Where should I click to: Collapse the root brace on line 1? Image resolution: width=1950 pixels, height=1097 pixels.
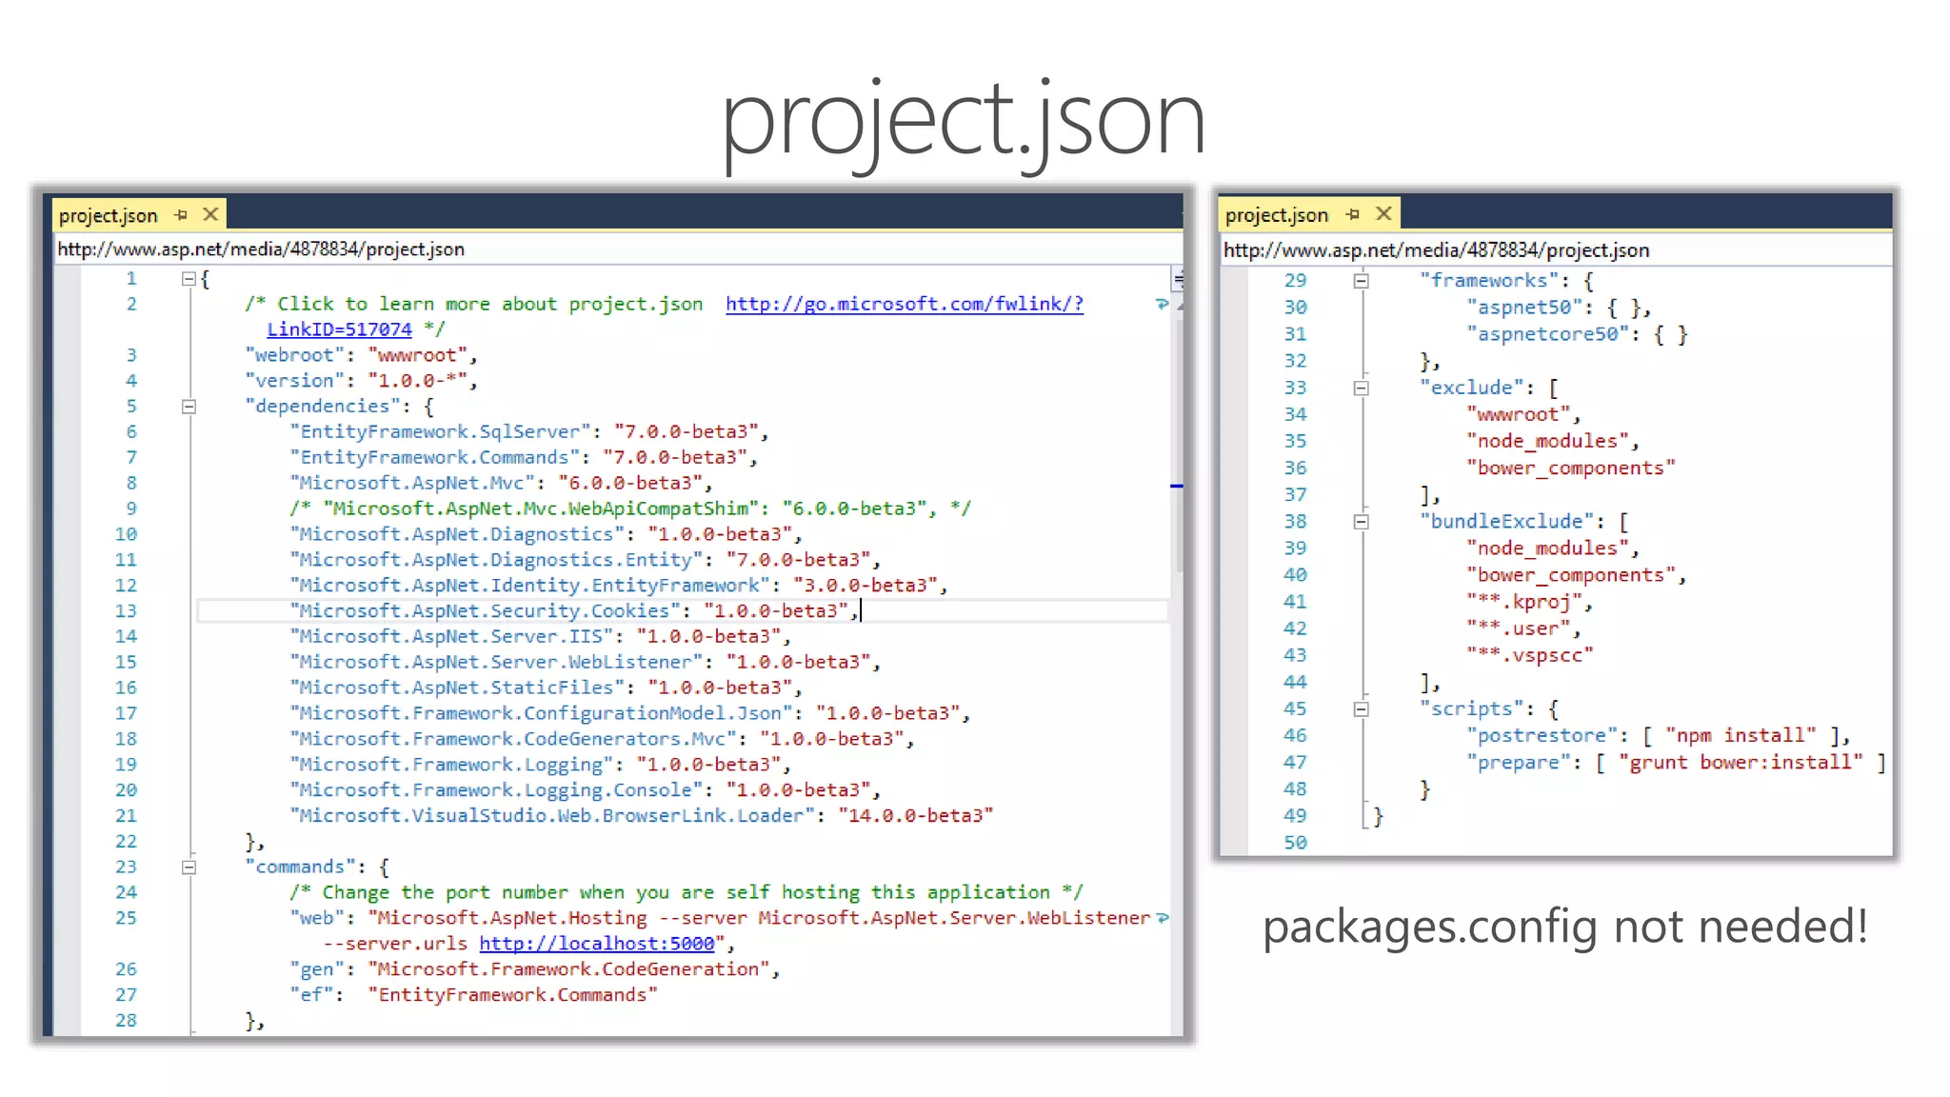[189, 279]
